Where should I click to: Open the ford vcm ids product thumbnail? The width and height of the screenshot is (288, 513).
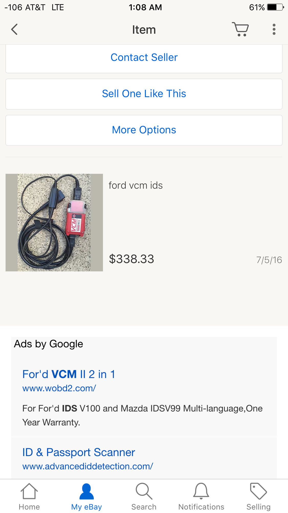54,222
